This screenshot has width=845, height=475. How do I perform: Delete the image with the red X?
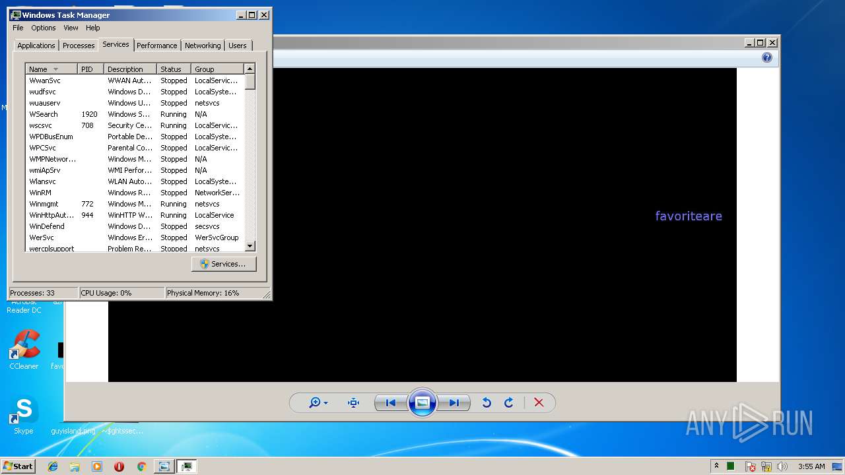coord(539,403)
